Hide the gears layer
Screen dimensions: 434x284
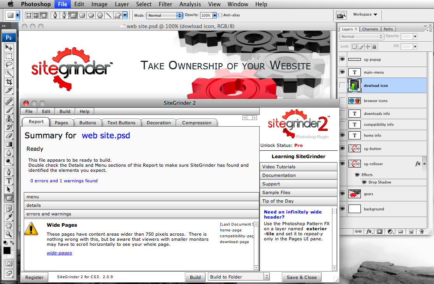click(343, 194)
